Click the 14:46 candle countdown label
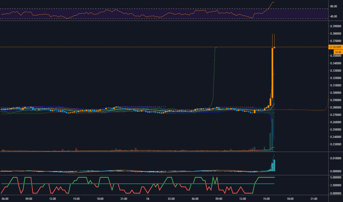The image size is (343, 202). click(x=337, y=52)
